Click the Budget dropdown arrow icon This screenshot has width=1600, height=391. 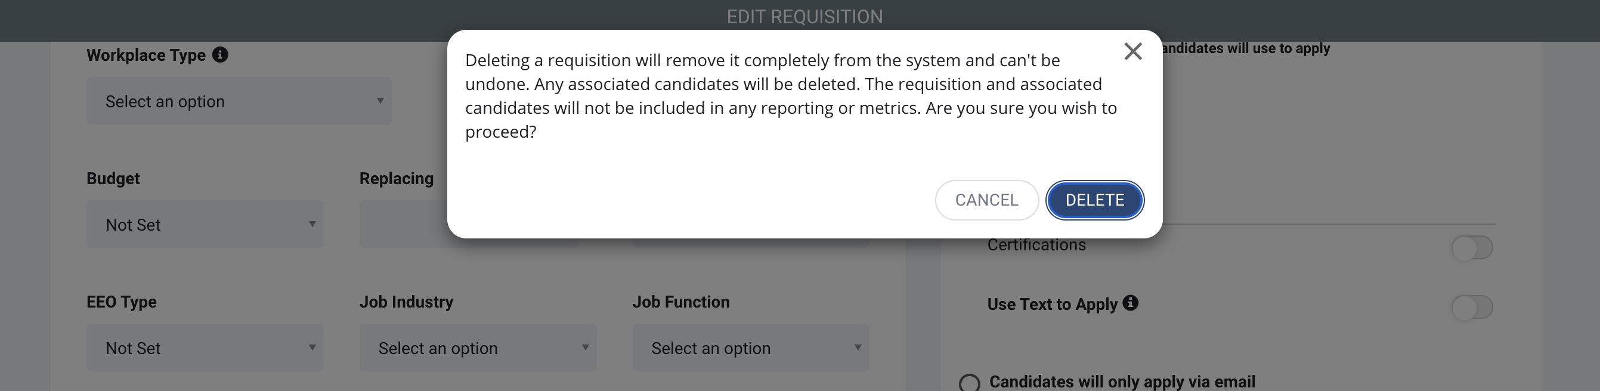coord(312,224)
